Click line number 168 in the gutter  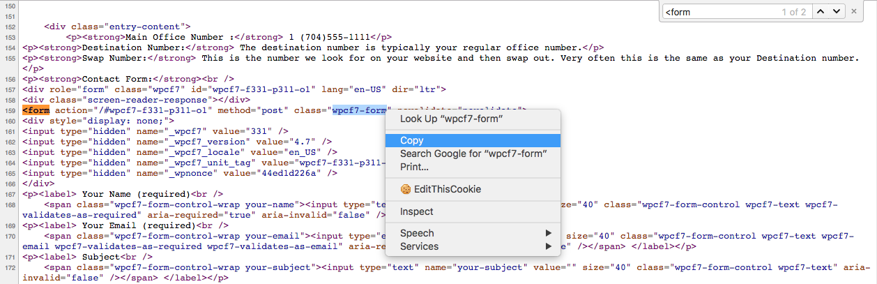10,204
